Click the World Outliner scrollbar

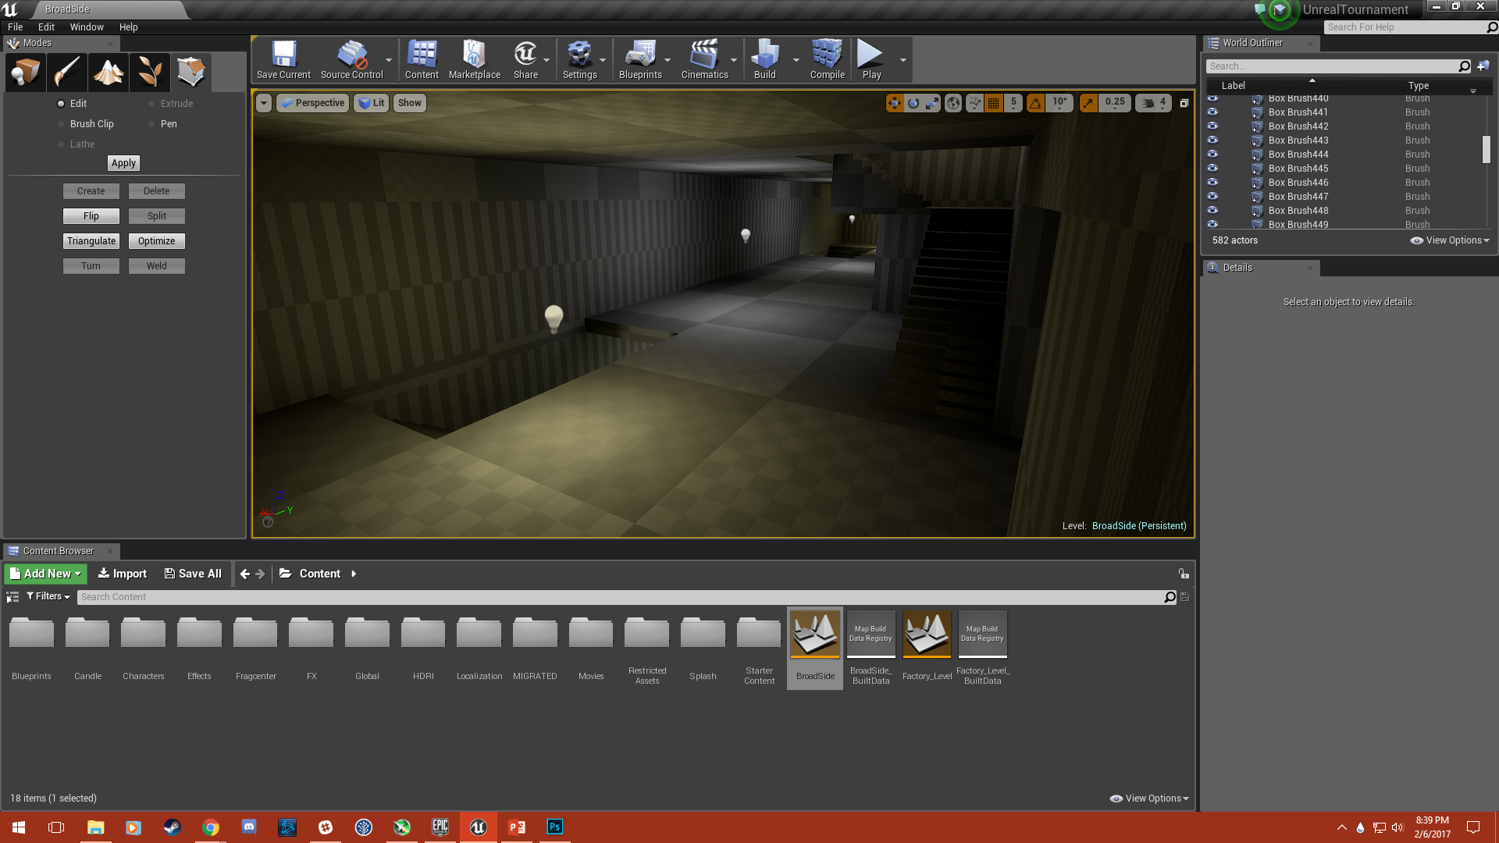[1487, 149]
